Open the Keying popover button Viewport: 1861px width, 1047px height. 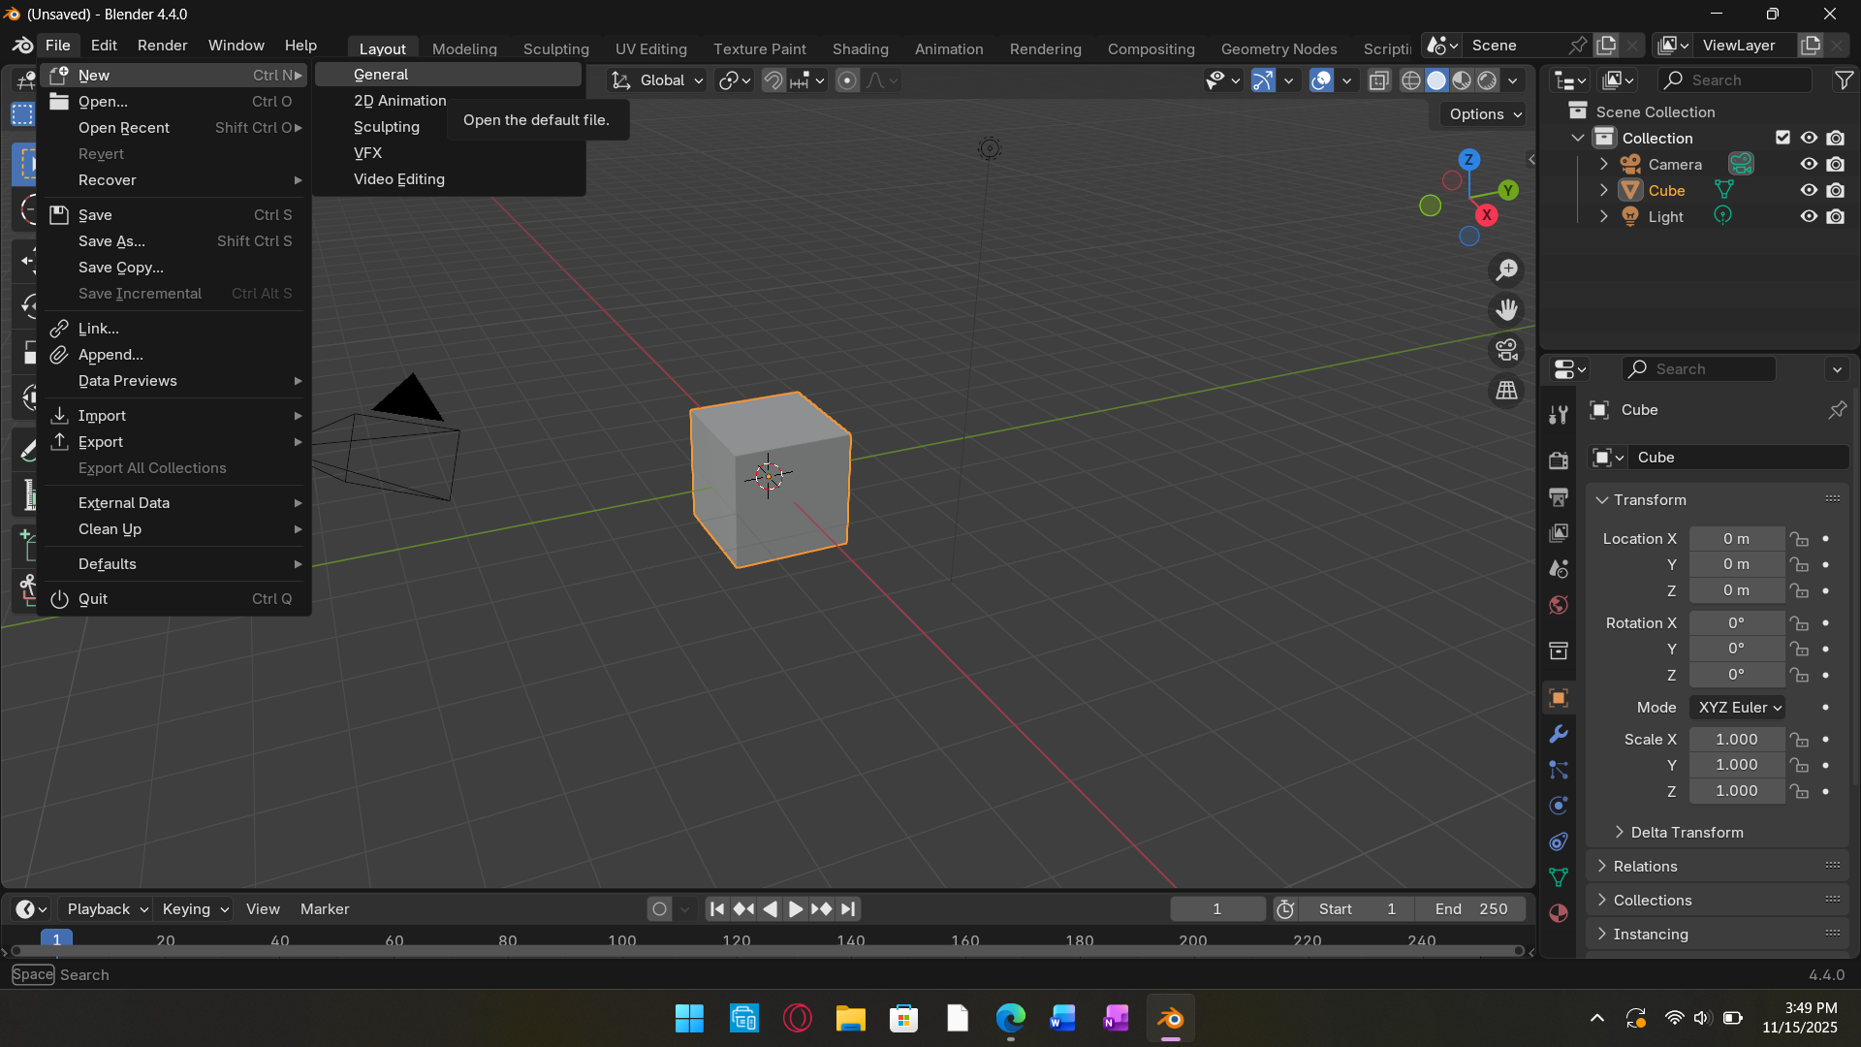[x=195, y=909]
